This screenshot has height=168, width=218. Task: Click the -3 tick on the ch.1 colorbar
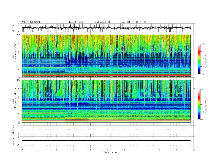(203, 44)
